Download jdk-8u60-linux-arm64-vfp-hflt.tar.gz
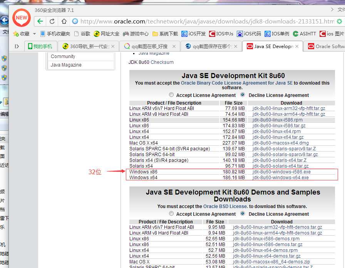 tap(289, 114)
